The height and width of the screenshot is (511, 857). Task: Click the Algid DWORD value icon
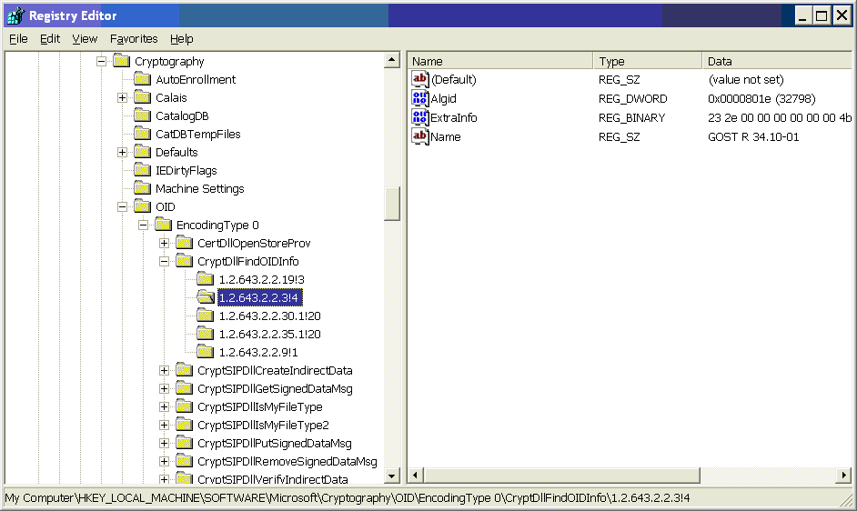point(420,98)
